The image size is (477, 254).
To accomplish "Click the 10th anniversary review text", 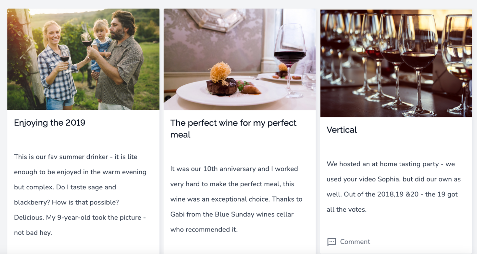I will click(236, 199).
